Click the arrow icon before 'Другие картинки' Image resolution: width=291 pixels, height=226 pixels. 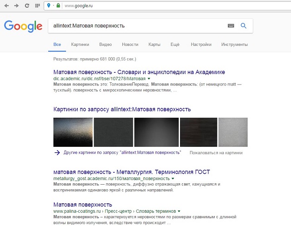[x=57, y=152]
